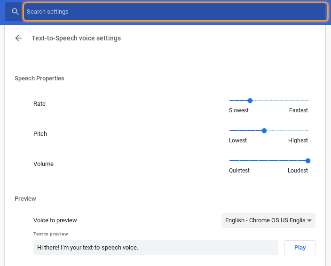Click the Speech Properties section heading

click(x=39, y=78)
